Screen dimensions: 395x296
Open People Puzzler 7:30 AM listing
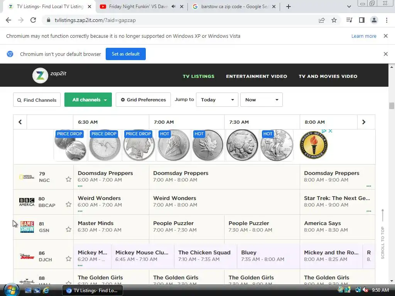(x=262, y=227)
